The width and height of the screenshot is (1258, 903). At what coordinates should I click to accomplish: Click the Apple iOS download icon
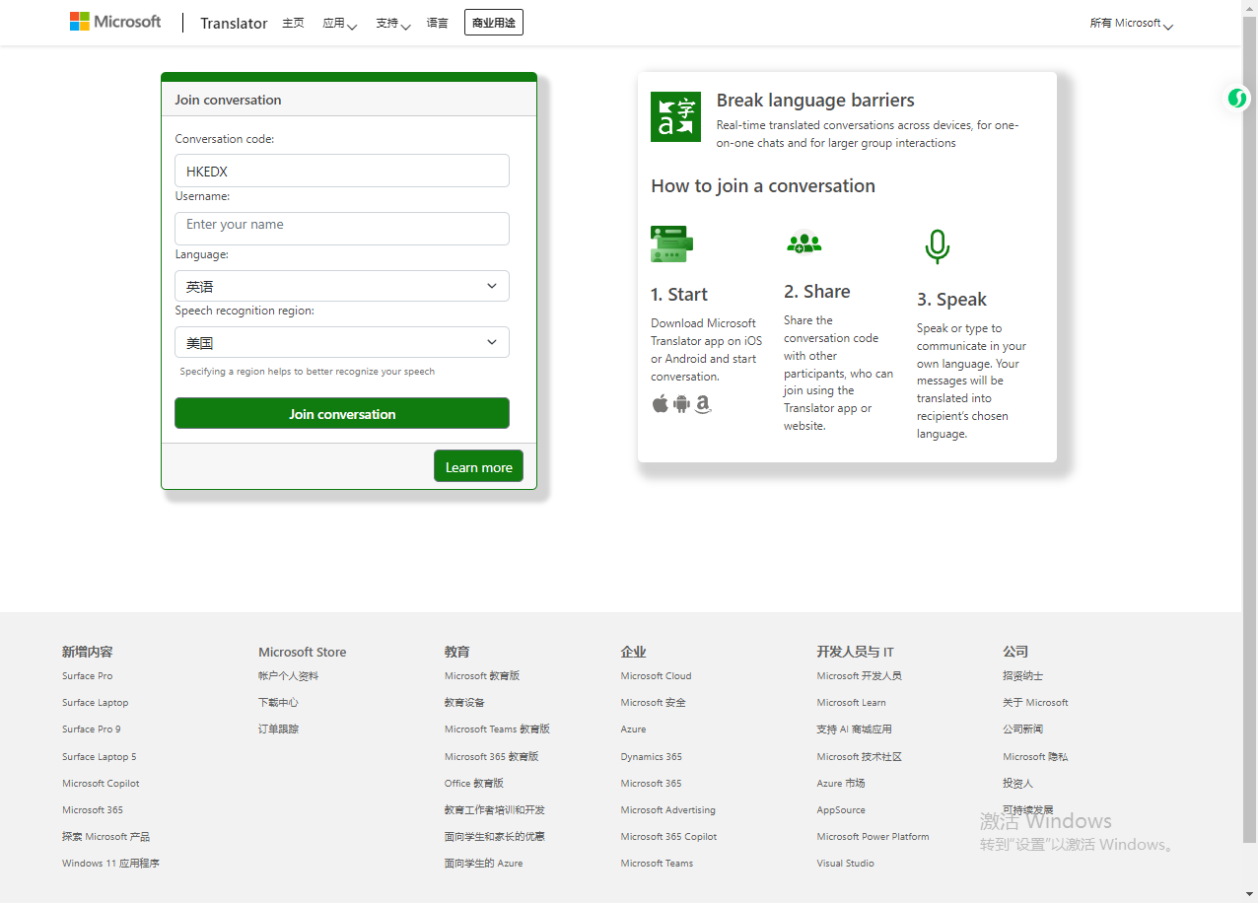tap(660, 403)
